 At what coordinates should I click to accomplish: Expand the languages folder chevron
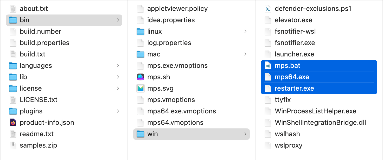(x=118, y=66)
